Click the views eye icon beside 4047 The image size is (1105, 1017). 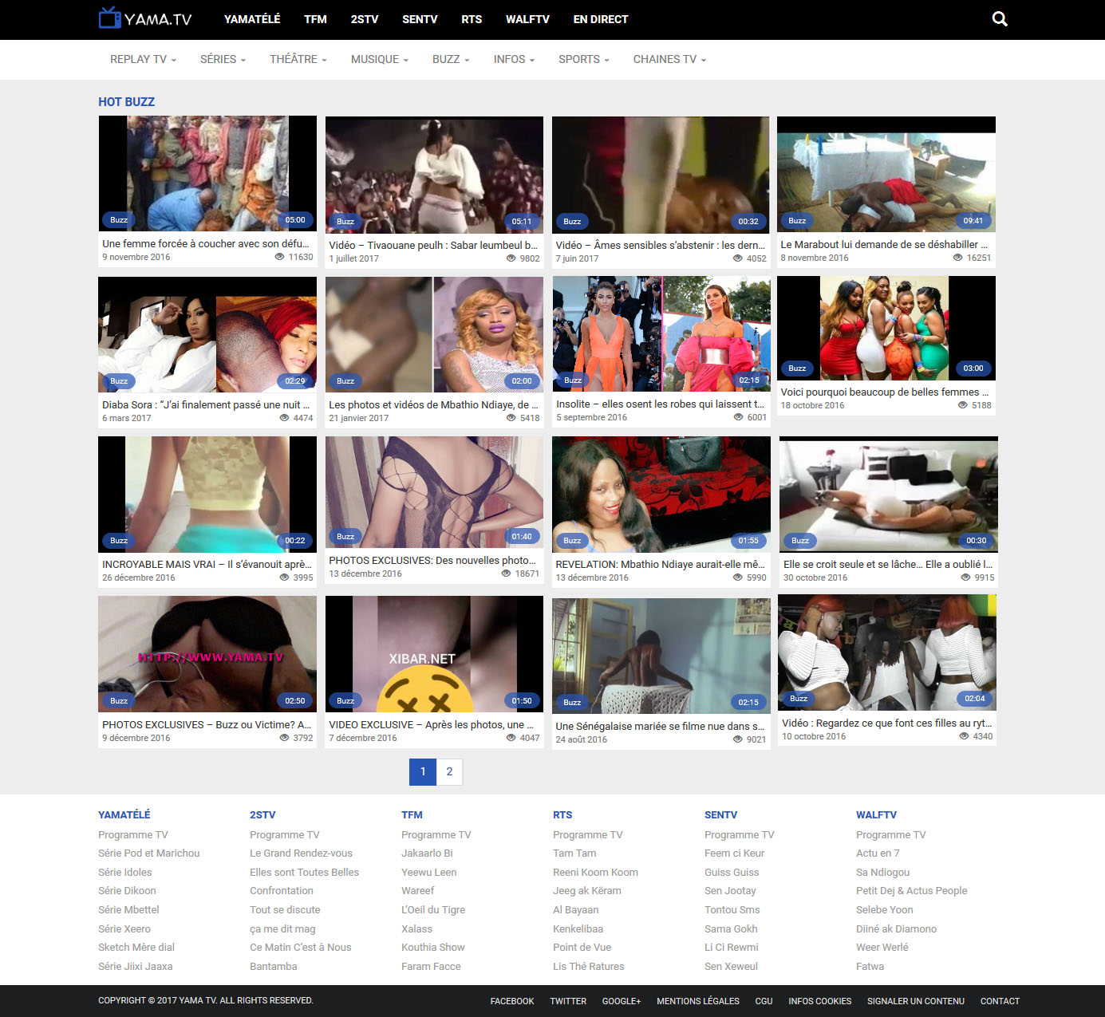click(511, 738)
